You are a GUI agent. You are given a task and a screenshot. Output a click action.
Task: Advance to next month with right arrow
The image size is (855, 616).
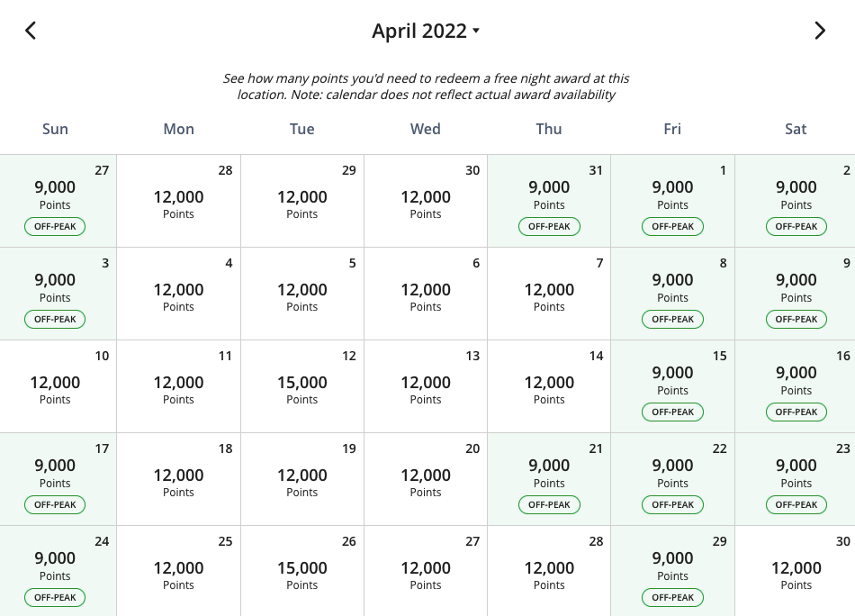[x=820, y=31]
